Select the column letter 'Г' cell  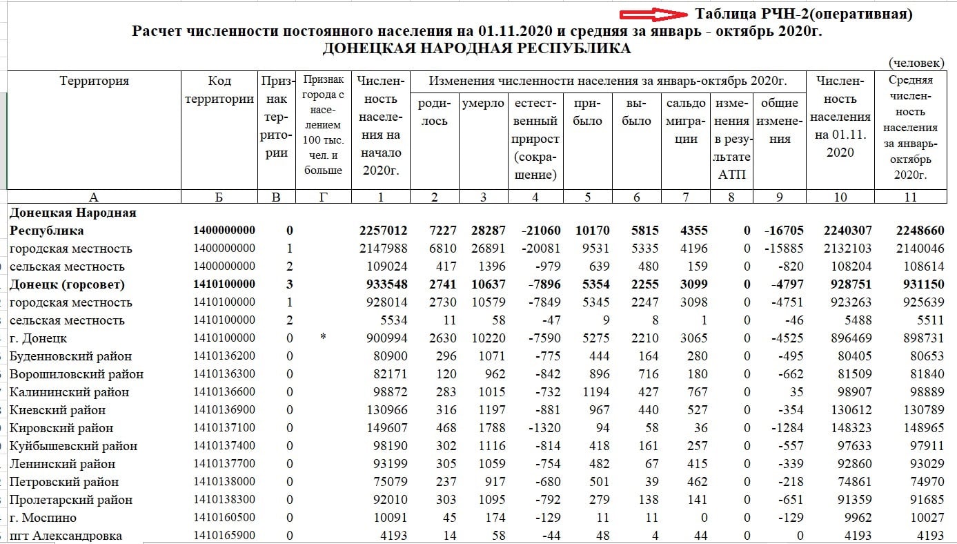pos(324,197)
